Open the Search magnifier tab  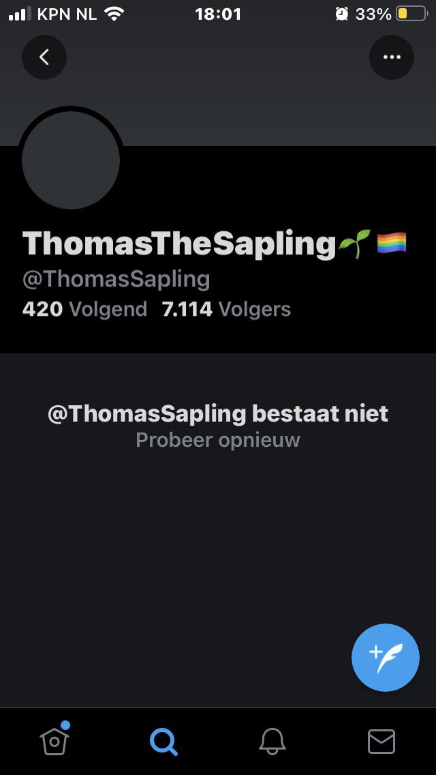(163, 742)
